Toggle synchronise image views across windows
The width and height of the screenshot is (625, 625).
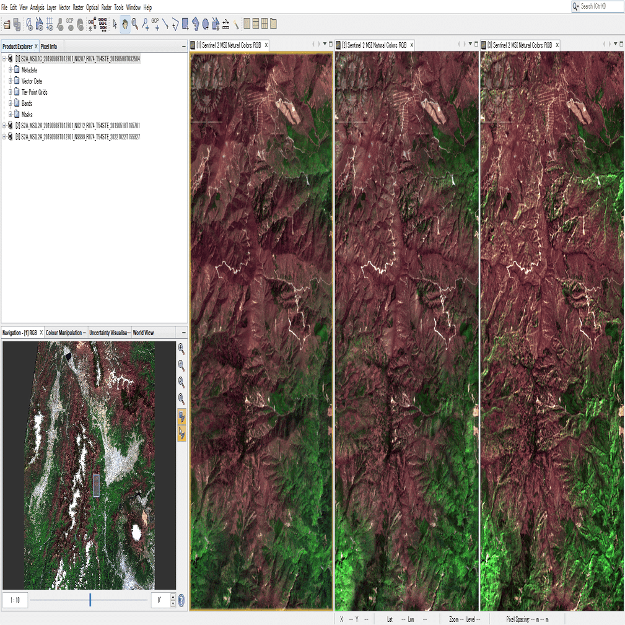(181, 417)
